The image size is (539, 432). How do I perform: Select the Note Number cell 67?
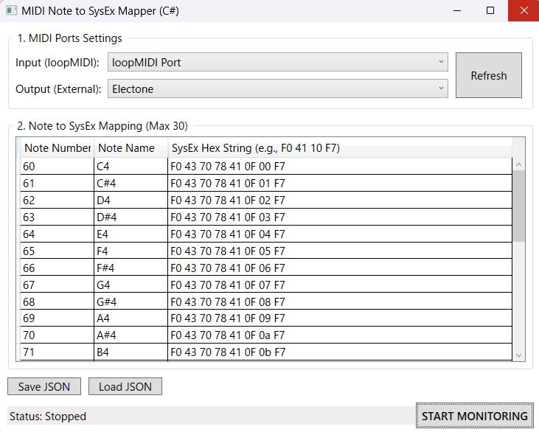click(x=58, y=285)
